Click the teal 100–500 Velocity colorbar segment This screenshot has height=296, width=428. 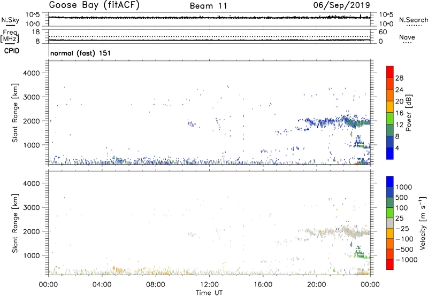[x=390, y=202]
